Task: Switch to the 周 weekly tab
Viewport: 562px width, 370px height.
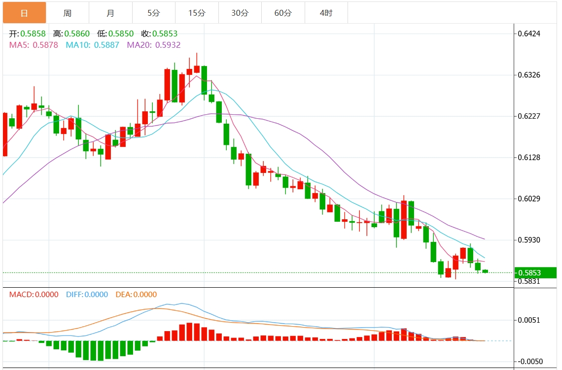Action: 68,13
